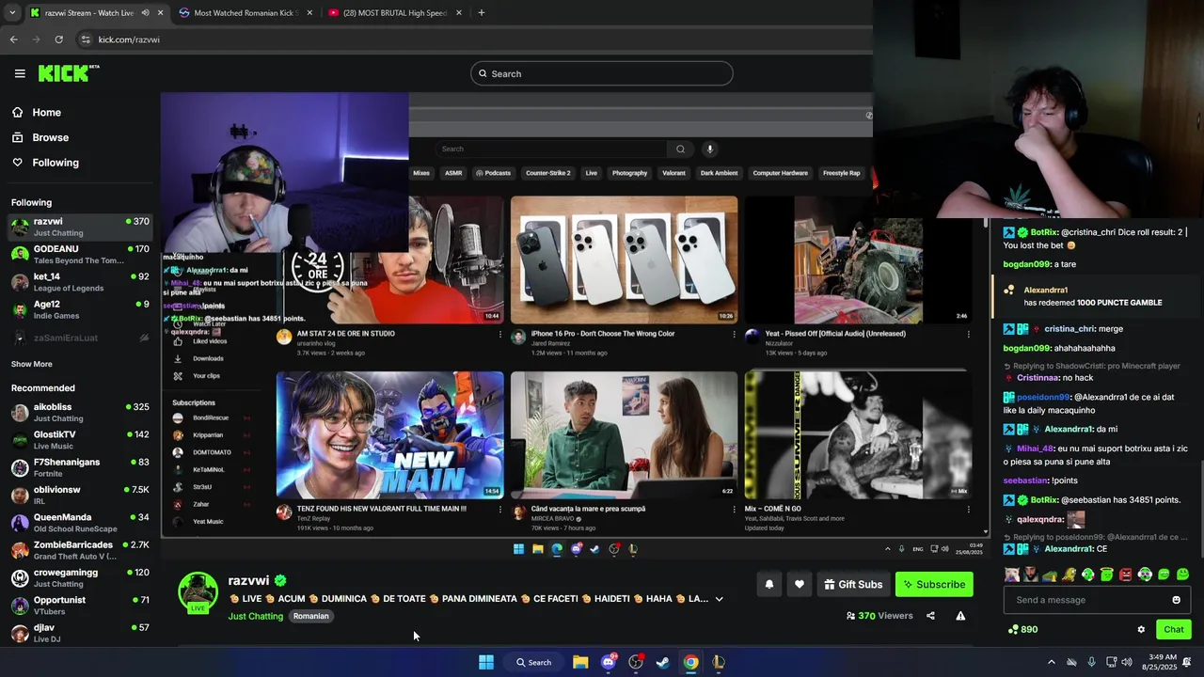Open File Explorer from taskbar
The image size is (1204, 677).
click(x=580, y=662)
